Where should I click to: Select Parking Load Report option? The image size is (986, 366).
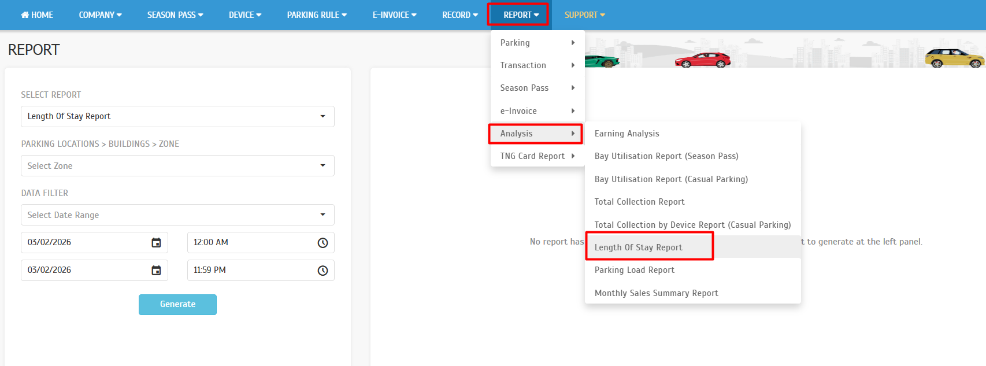(634, 270)
